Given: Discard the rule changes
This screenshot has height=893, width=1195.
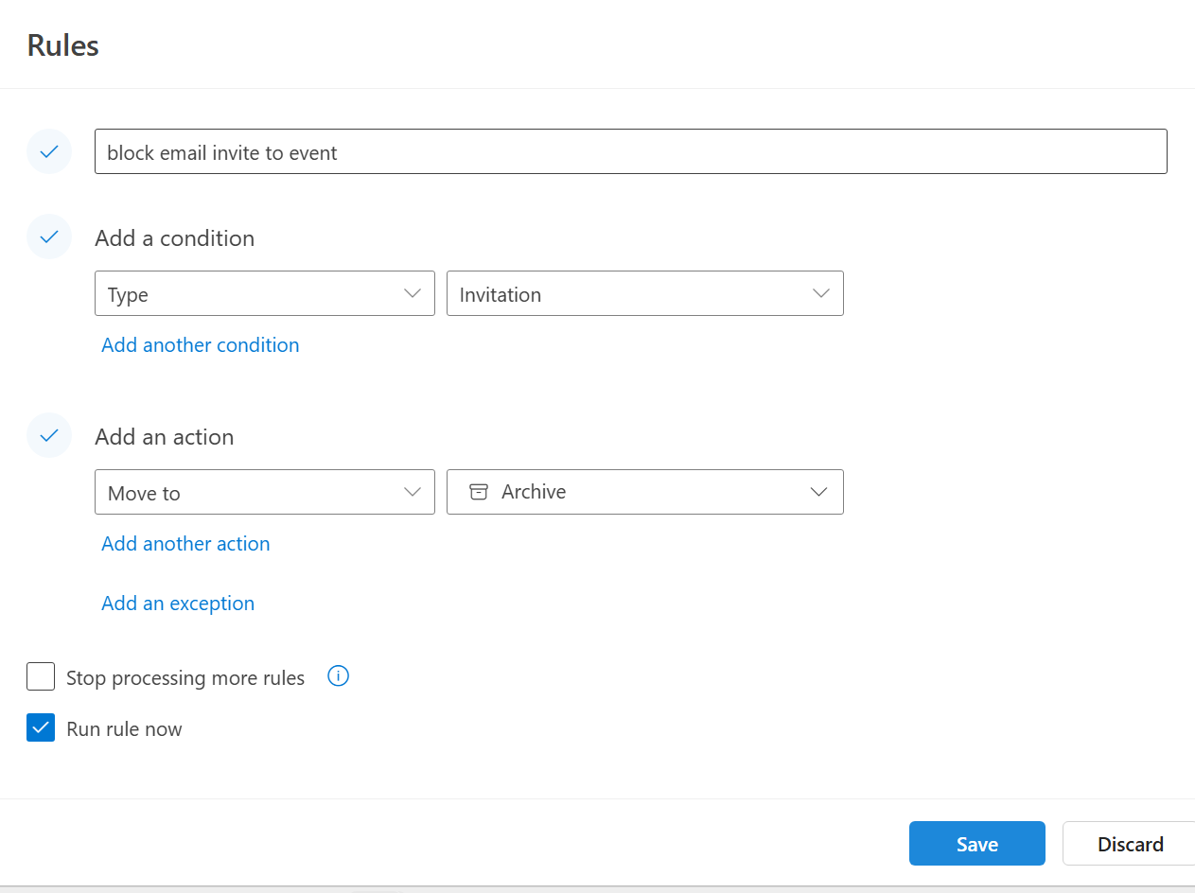Looking at the screenshot, I should pos(1130,844).
